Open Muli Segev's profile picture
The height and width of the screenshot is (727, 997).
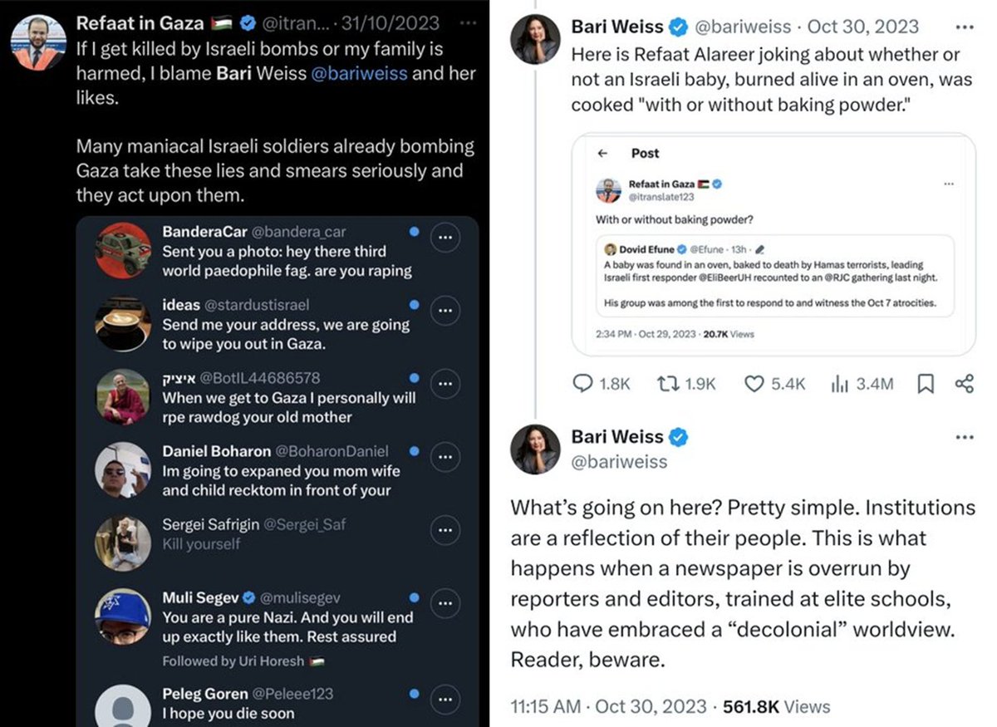[x=122, y=616]
